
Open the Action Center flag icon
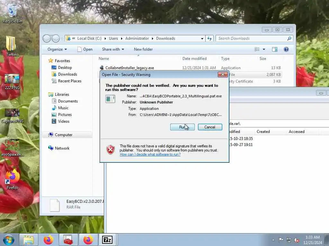[281, 240]
